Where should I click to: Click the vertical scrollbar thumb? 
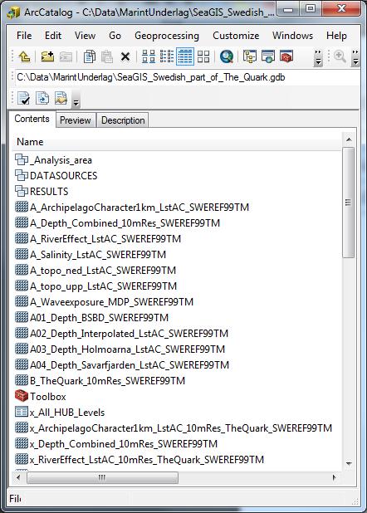(349, 203)
